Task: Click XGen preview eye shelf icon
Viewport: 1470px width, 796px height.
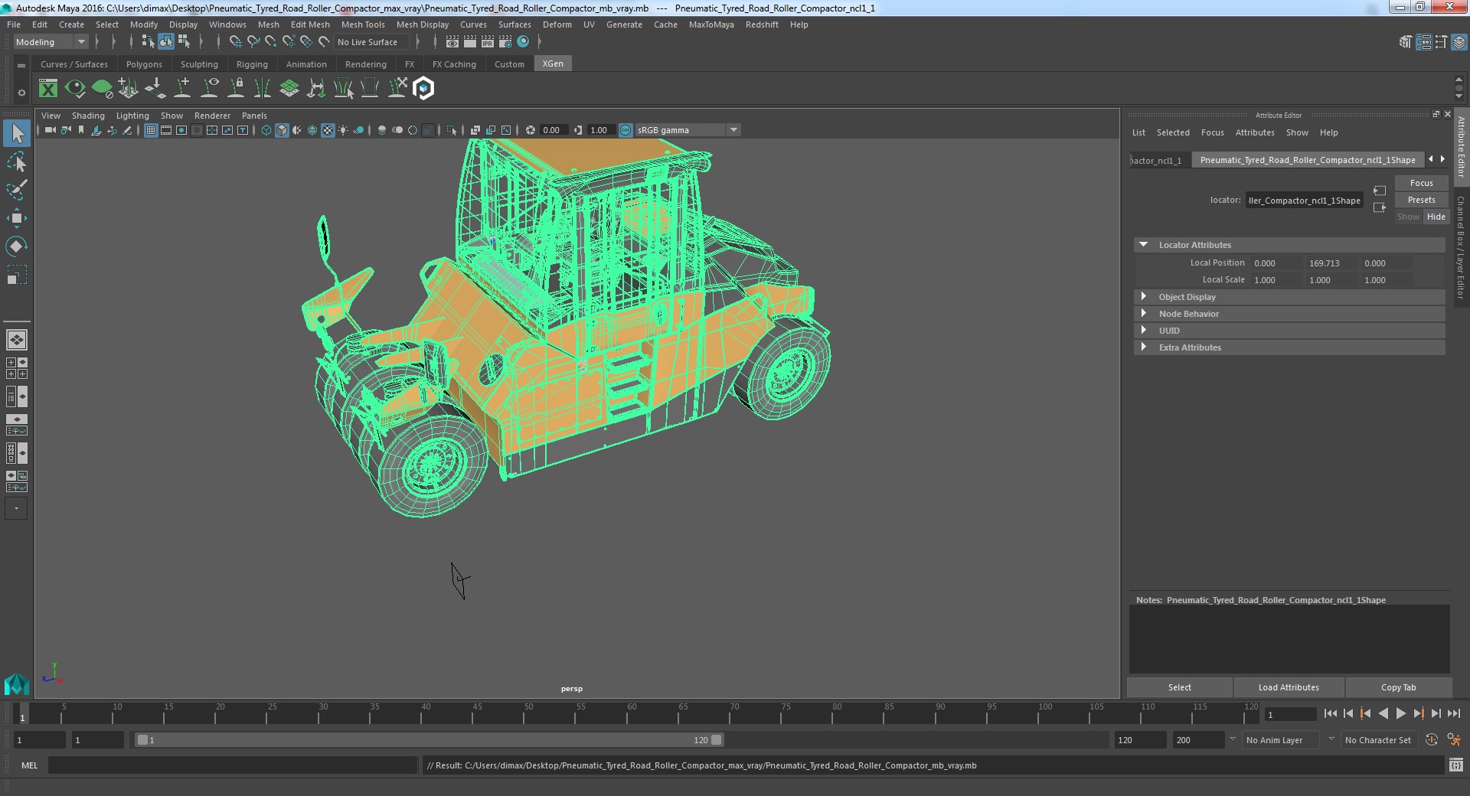Action: 75,89
